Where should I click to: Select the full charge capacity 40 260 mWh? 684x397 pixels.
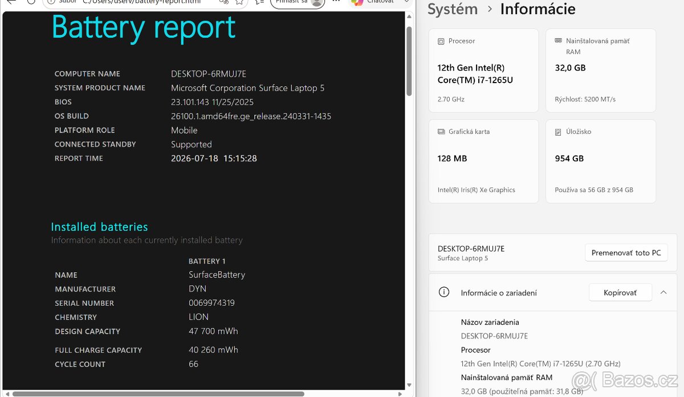[213, 350]
